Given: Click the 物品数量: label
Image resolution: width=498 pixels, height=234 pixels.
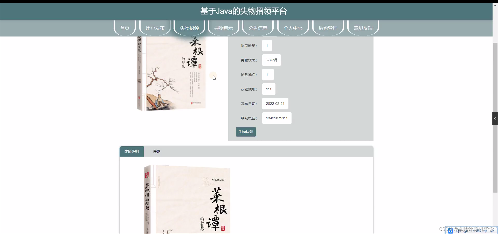Looking at the screenshot, I should 249,46.
